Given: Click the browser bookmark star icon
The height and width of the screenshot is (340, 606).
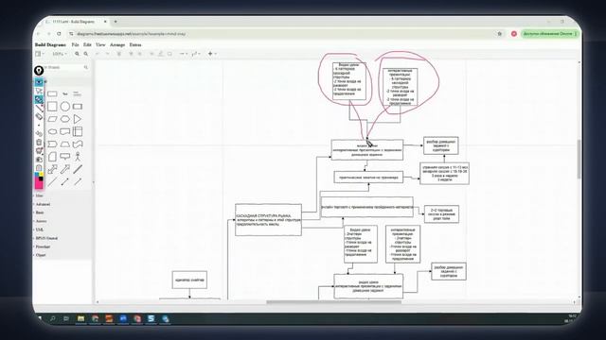Looking at the screenshot, I should coord(499,34).
